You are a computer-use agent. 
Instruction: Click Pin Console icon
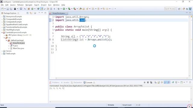pos(173,82)
